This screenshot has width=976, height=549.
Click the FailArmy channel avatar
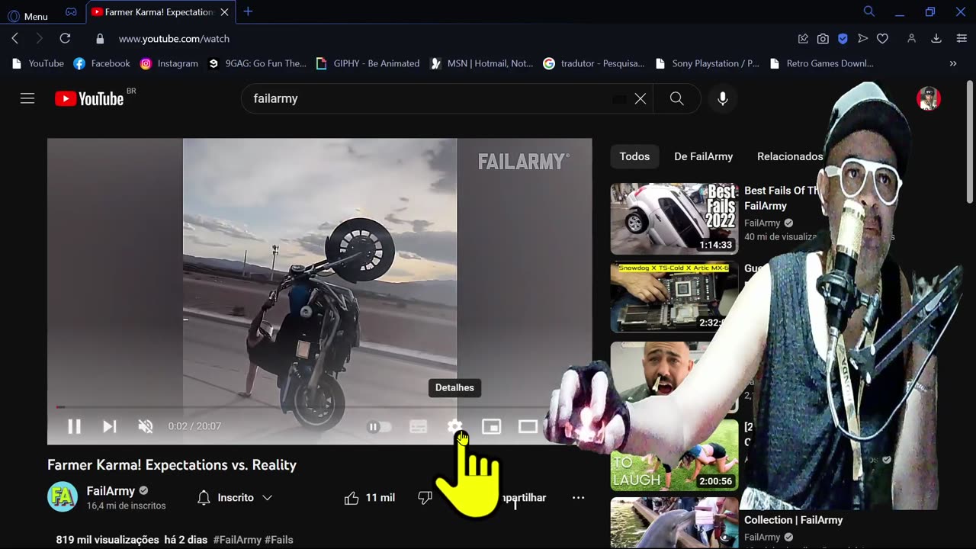(63, 497)
